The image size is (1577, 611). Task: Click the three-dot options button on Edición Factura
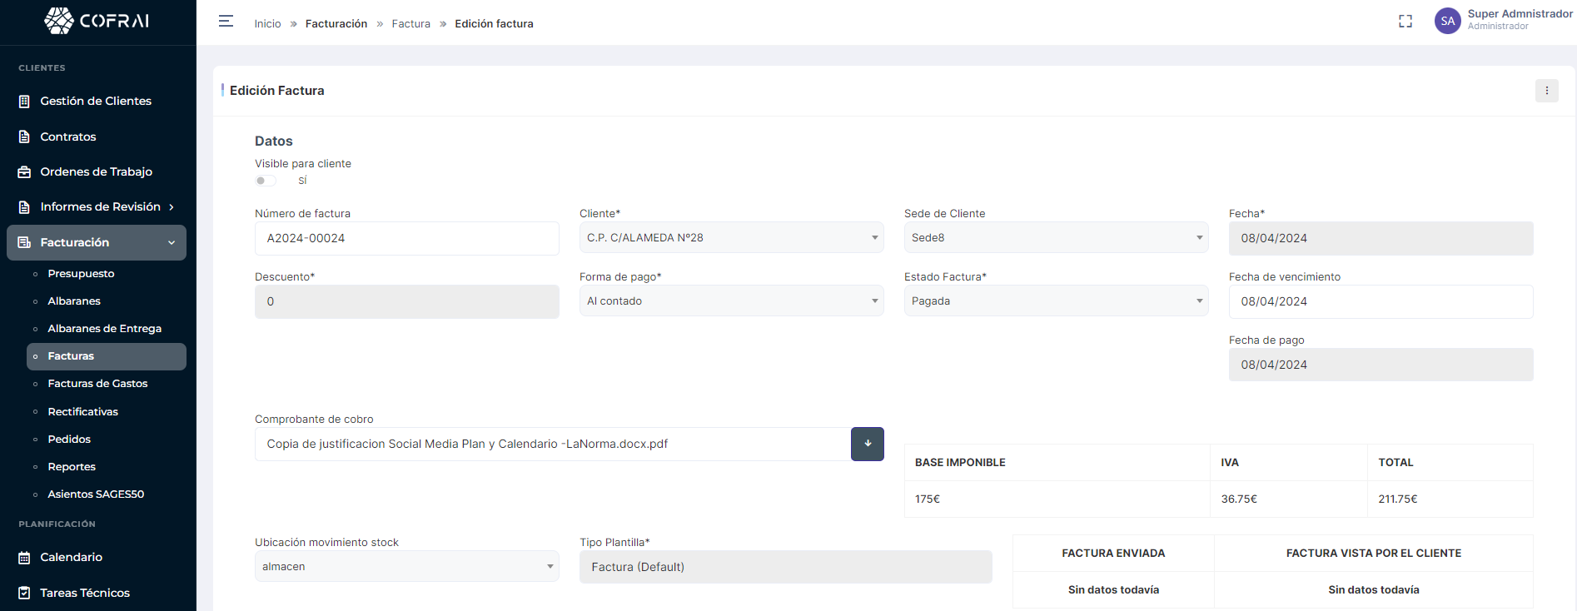[1546, 91]
